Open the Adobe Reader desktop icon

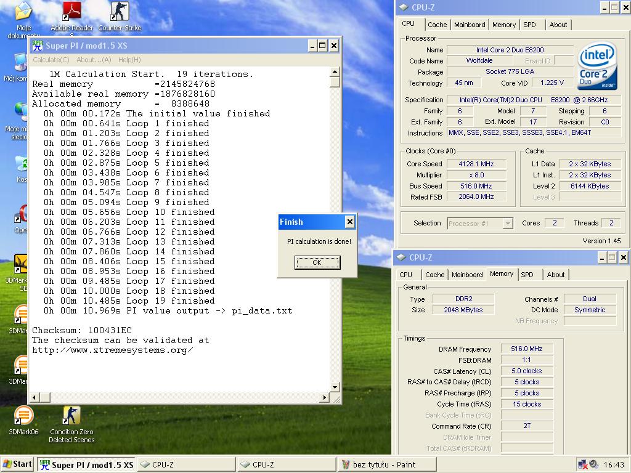[x=71, y=16]
